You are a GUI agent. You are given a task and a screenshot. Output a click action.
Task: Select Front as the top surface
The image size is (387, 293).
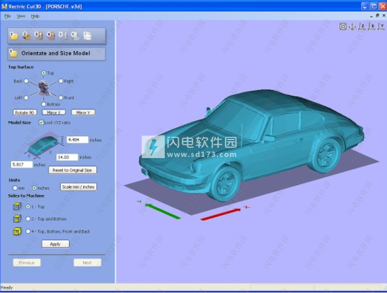(x=61, y=98)
